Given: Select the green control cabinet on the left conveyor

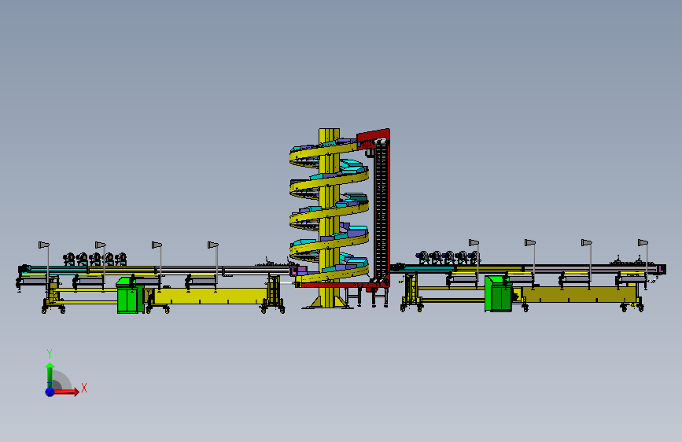Looking at the screenshot, I should click(x=130, y=296).
